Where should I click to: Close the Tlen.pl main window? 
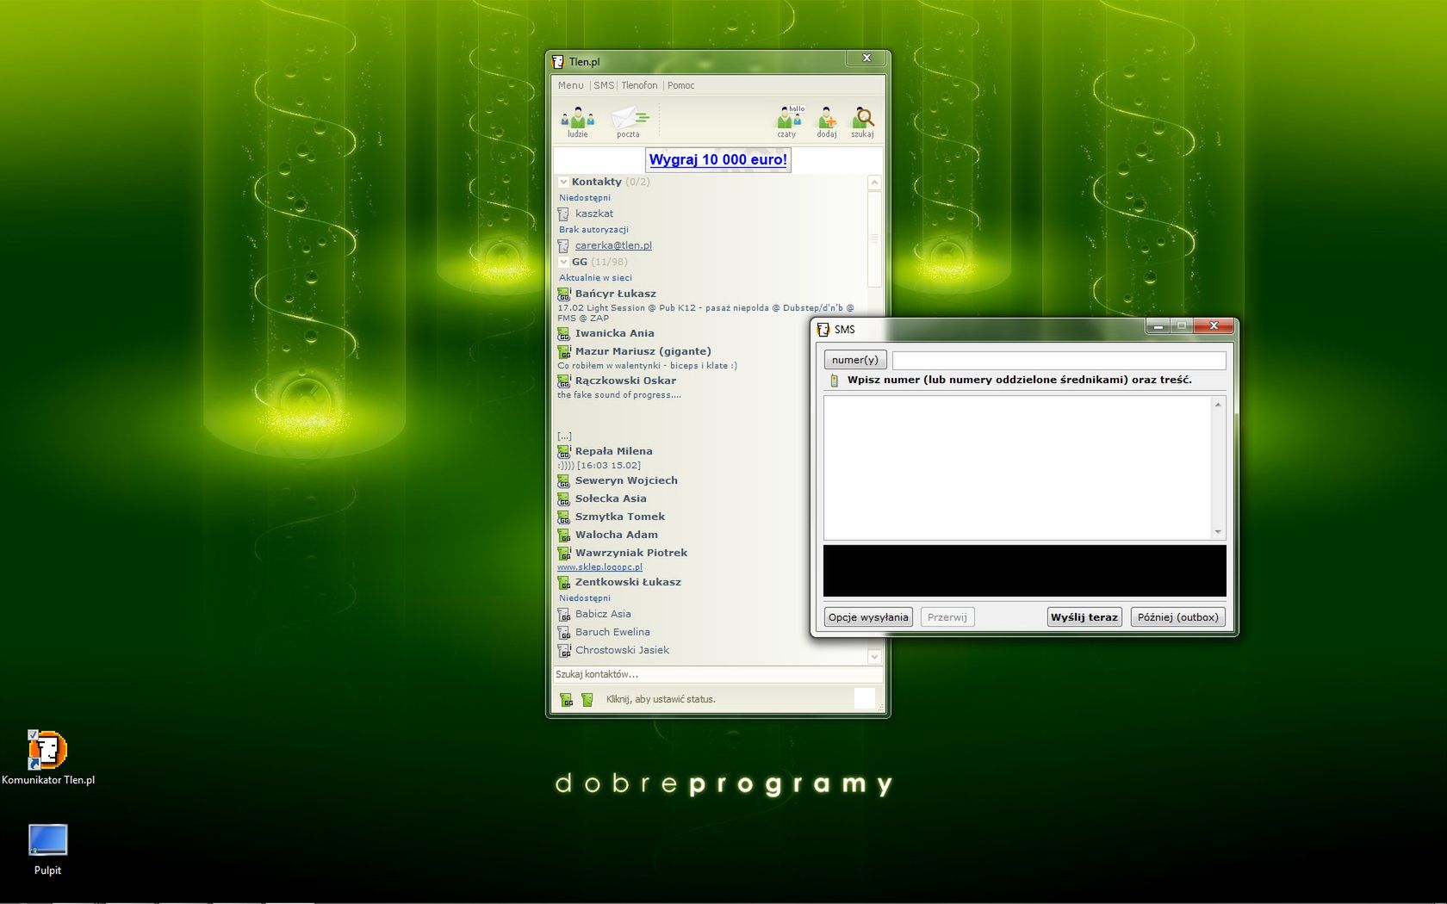tap(866, 58)
